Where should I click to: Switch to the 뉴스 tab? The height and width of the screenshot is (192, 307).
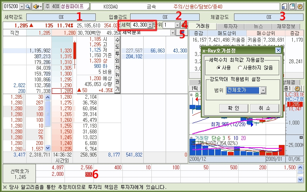click(x=258, y=26)
